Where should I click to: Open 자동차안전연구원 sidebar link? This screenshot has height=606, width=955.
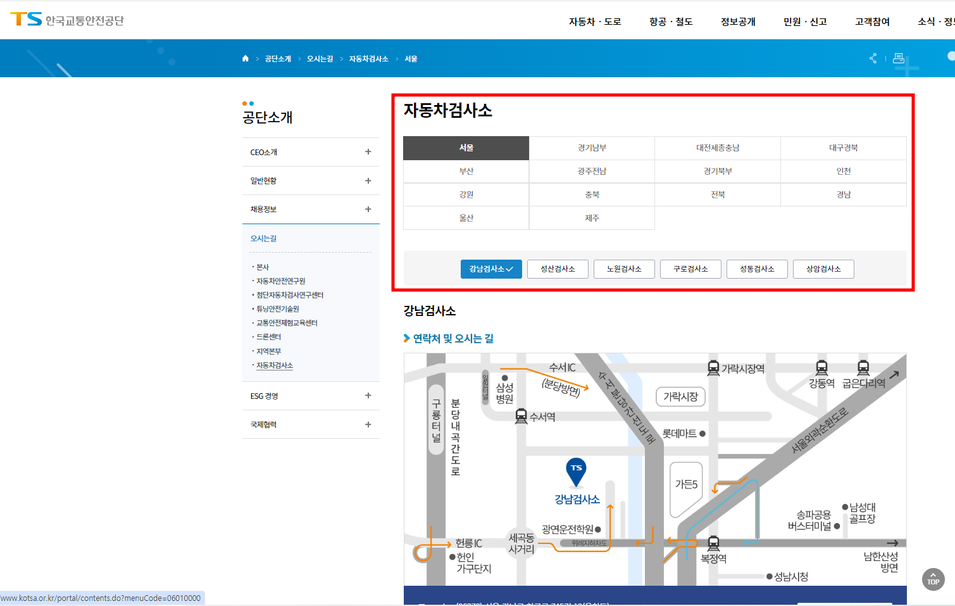pyautogui.click(x=280, y=281)
